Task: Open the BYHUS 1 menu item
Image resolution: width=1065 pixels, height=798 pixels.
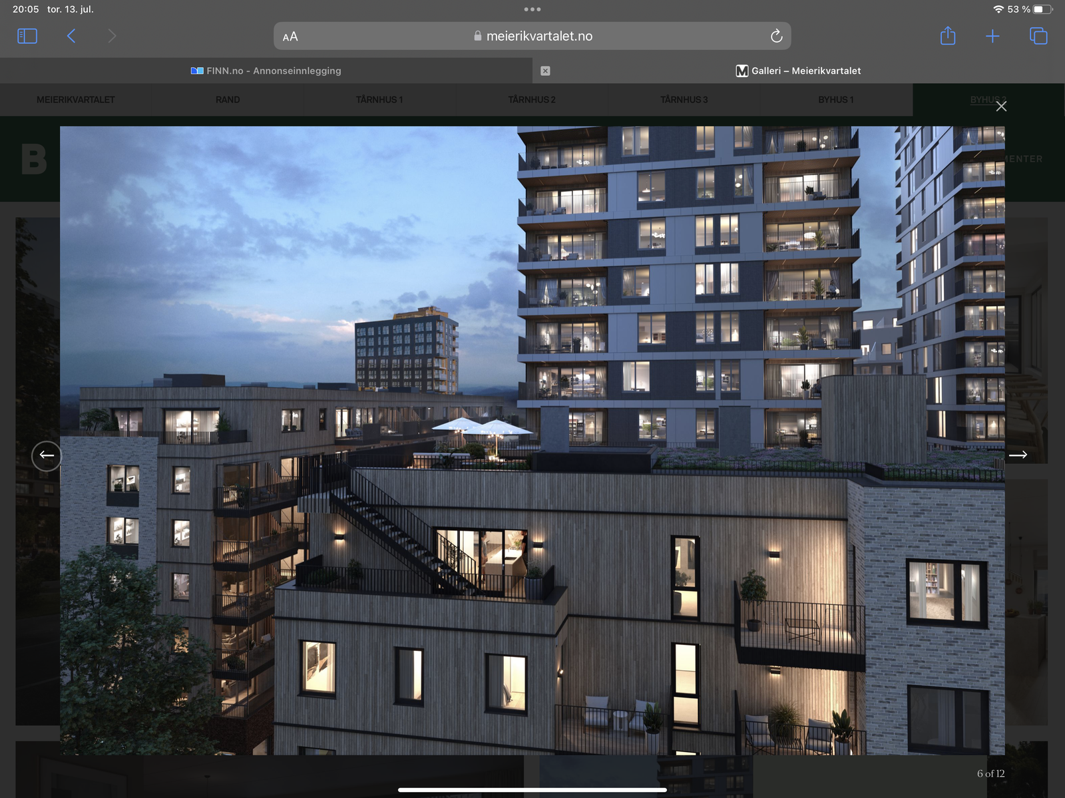Action: pos(836,100)
